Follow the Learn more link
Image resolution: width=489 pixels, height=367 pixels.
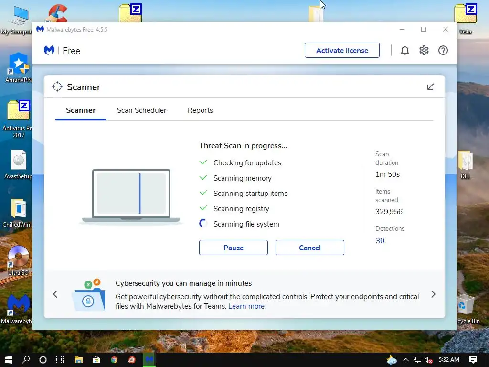point(246,306)
